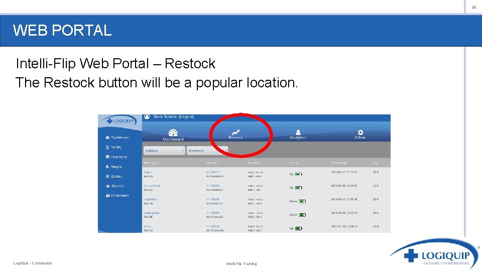Open the monitor link in the Aspirin row
Image resolution: width=482 pixels, height=271 pixels.
tap(213, 172)
